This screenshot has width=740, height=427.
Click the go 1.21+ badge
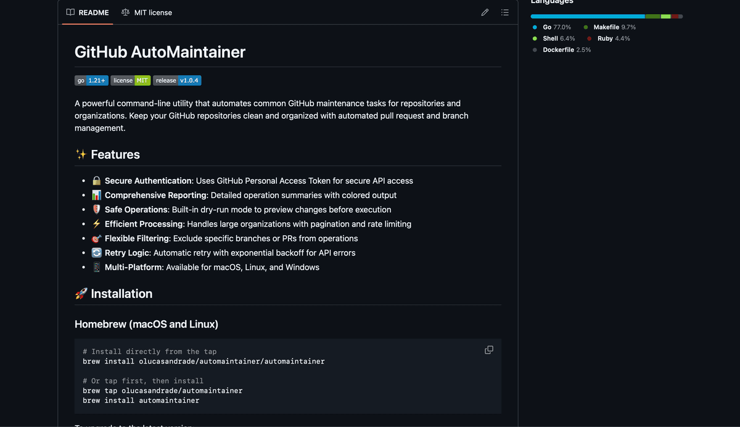click(x=91, y=80)
